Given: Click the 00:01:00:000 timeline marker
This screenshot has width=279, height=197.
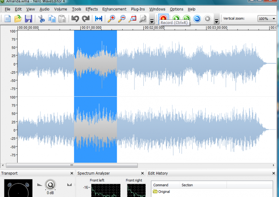Looking at the screenshot, I should 91,28.
